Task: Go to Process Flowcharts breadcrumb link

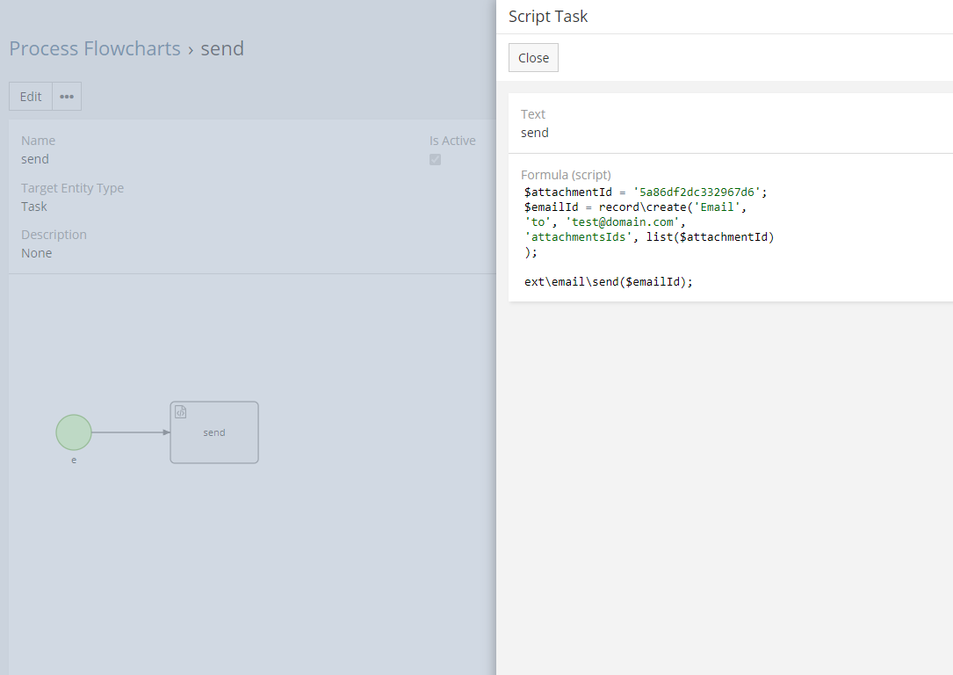Action: coord(95,48)
